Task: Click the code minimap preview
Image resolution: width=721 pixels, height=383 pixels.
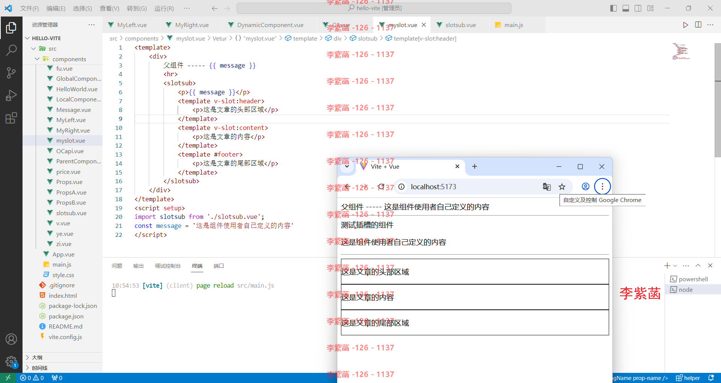Action: 682,51
